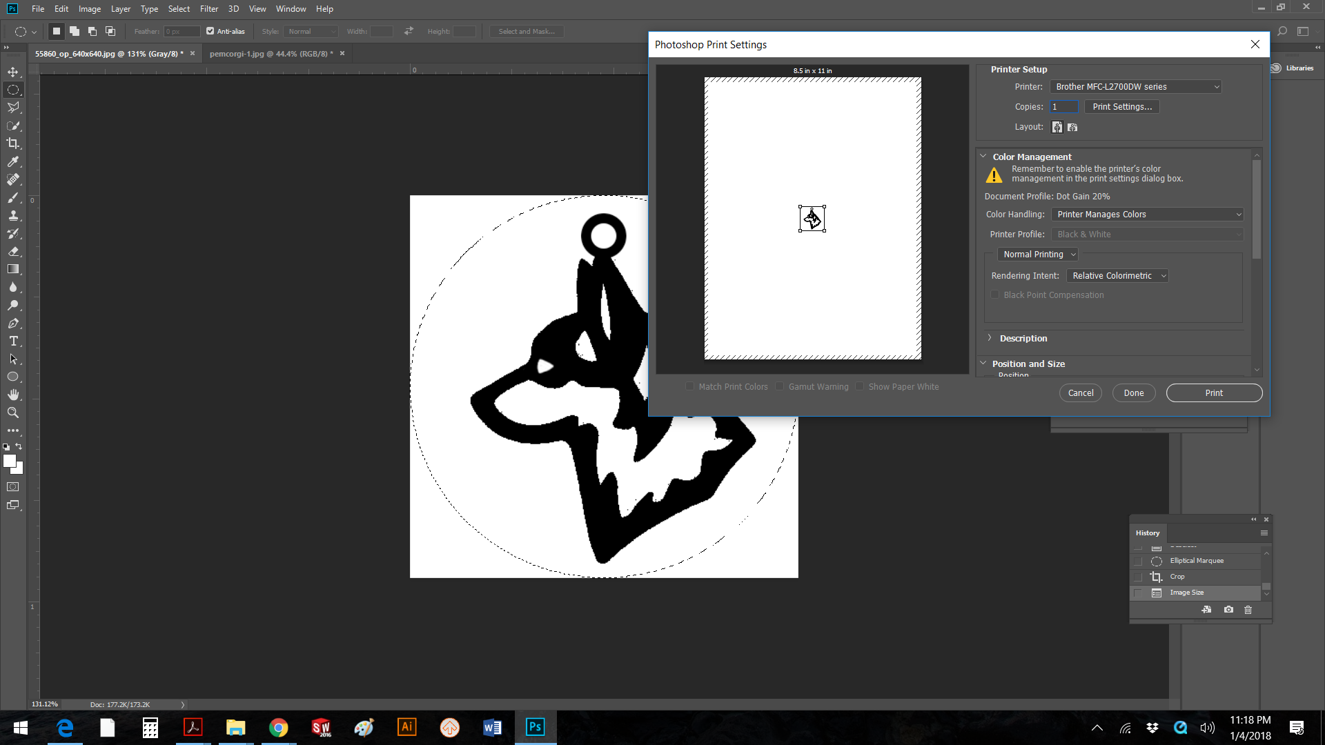This screenshot has width=1325, height=745.
Task: Click the Print Settings... button
Action: [1122, 107]
